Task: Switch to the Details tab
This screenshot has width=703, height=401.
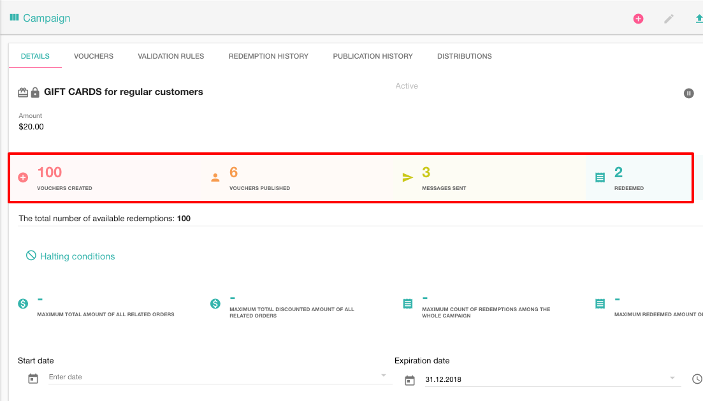Action: 35,56
